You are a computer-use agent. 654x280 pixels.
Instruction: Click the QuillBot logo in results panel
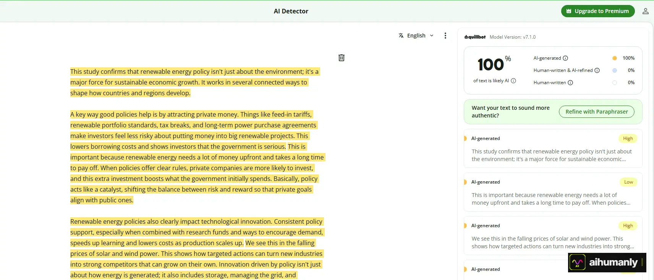(x=475, y=37)
